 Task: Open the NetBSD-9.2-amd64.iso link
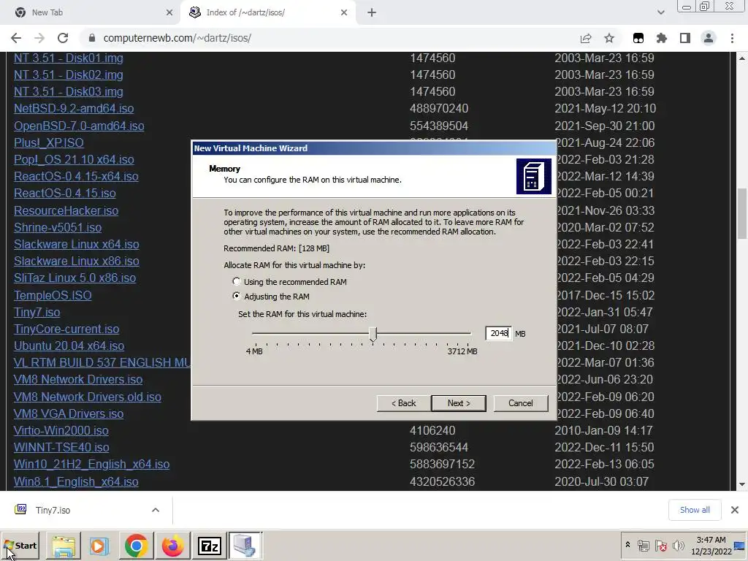[x=74, y=108]
